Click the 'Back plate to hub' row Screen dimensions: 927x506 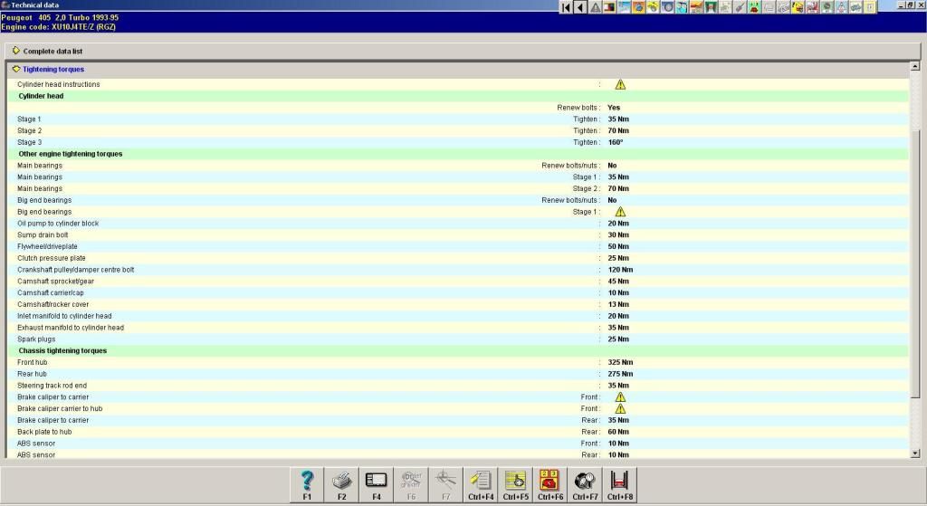458,432
